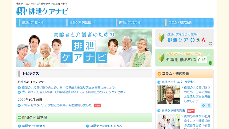Screen dimensions: 229x129
Task: Open 排泄ケアをはじめる方へ link in 基本編
Action: [x=106, y=126]
